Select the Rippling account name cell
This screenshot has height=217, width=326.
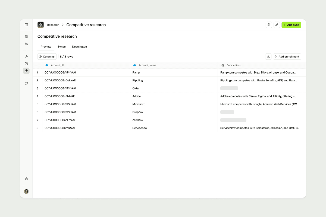pyautogui.click(x=174, y=80)
